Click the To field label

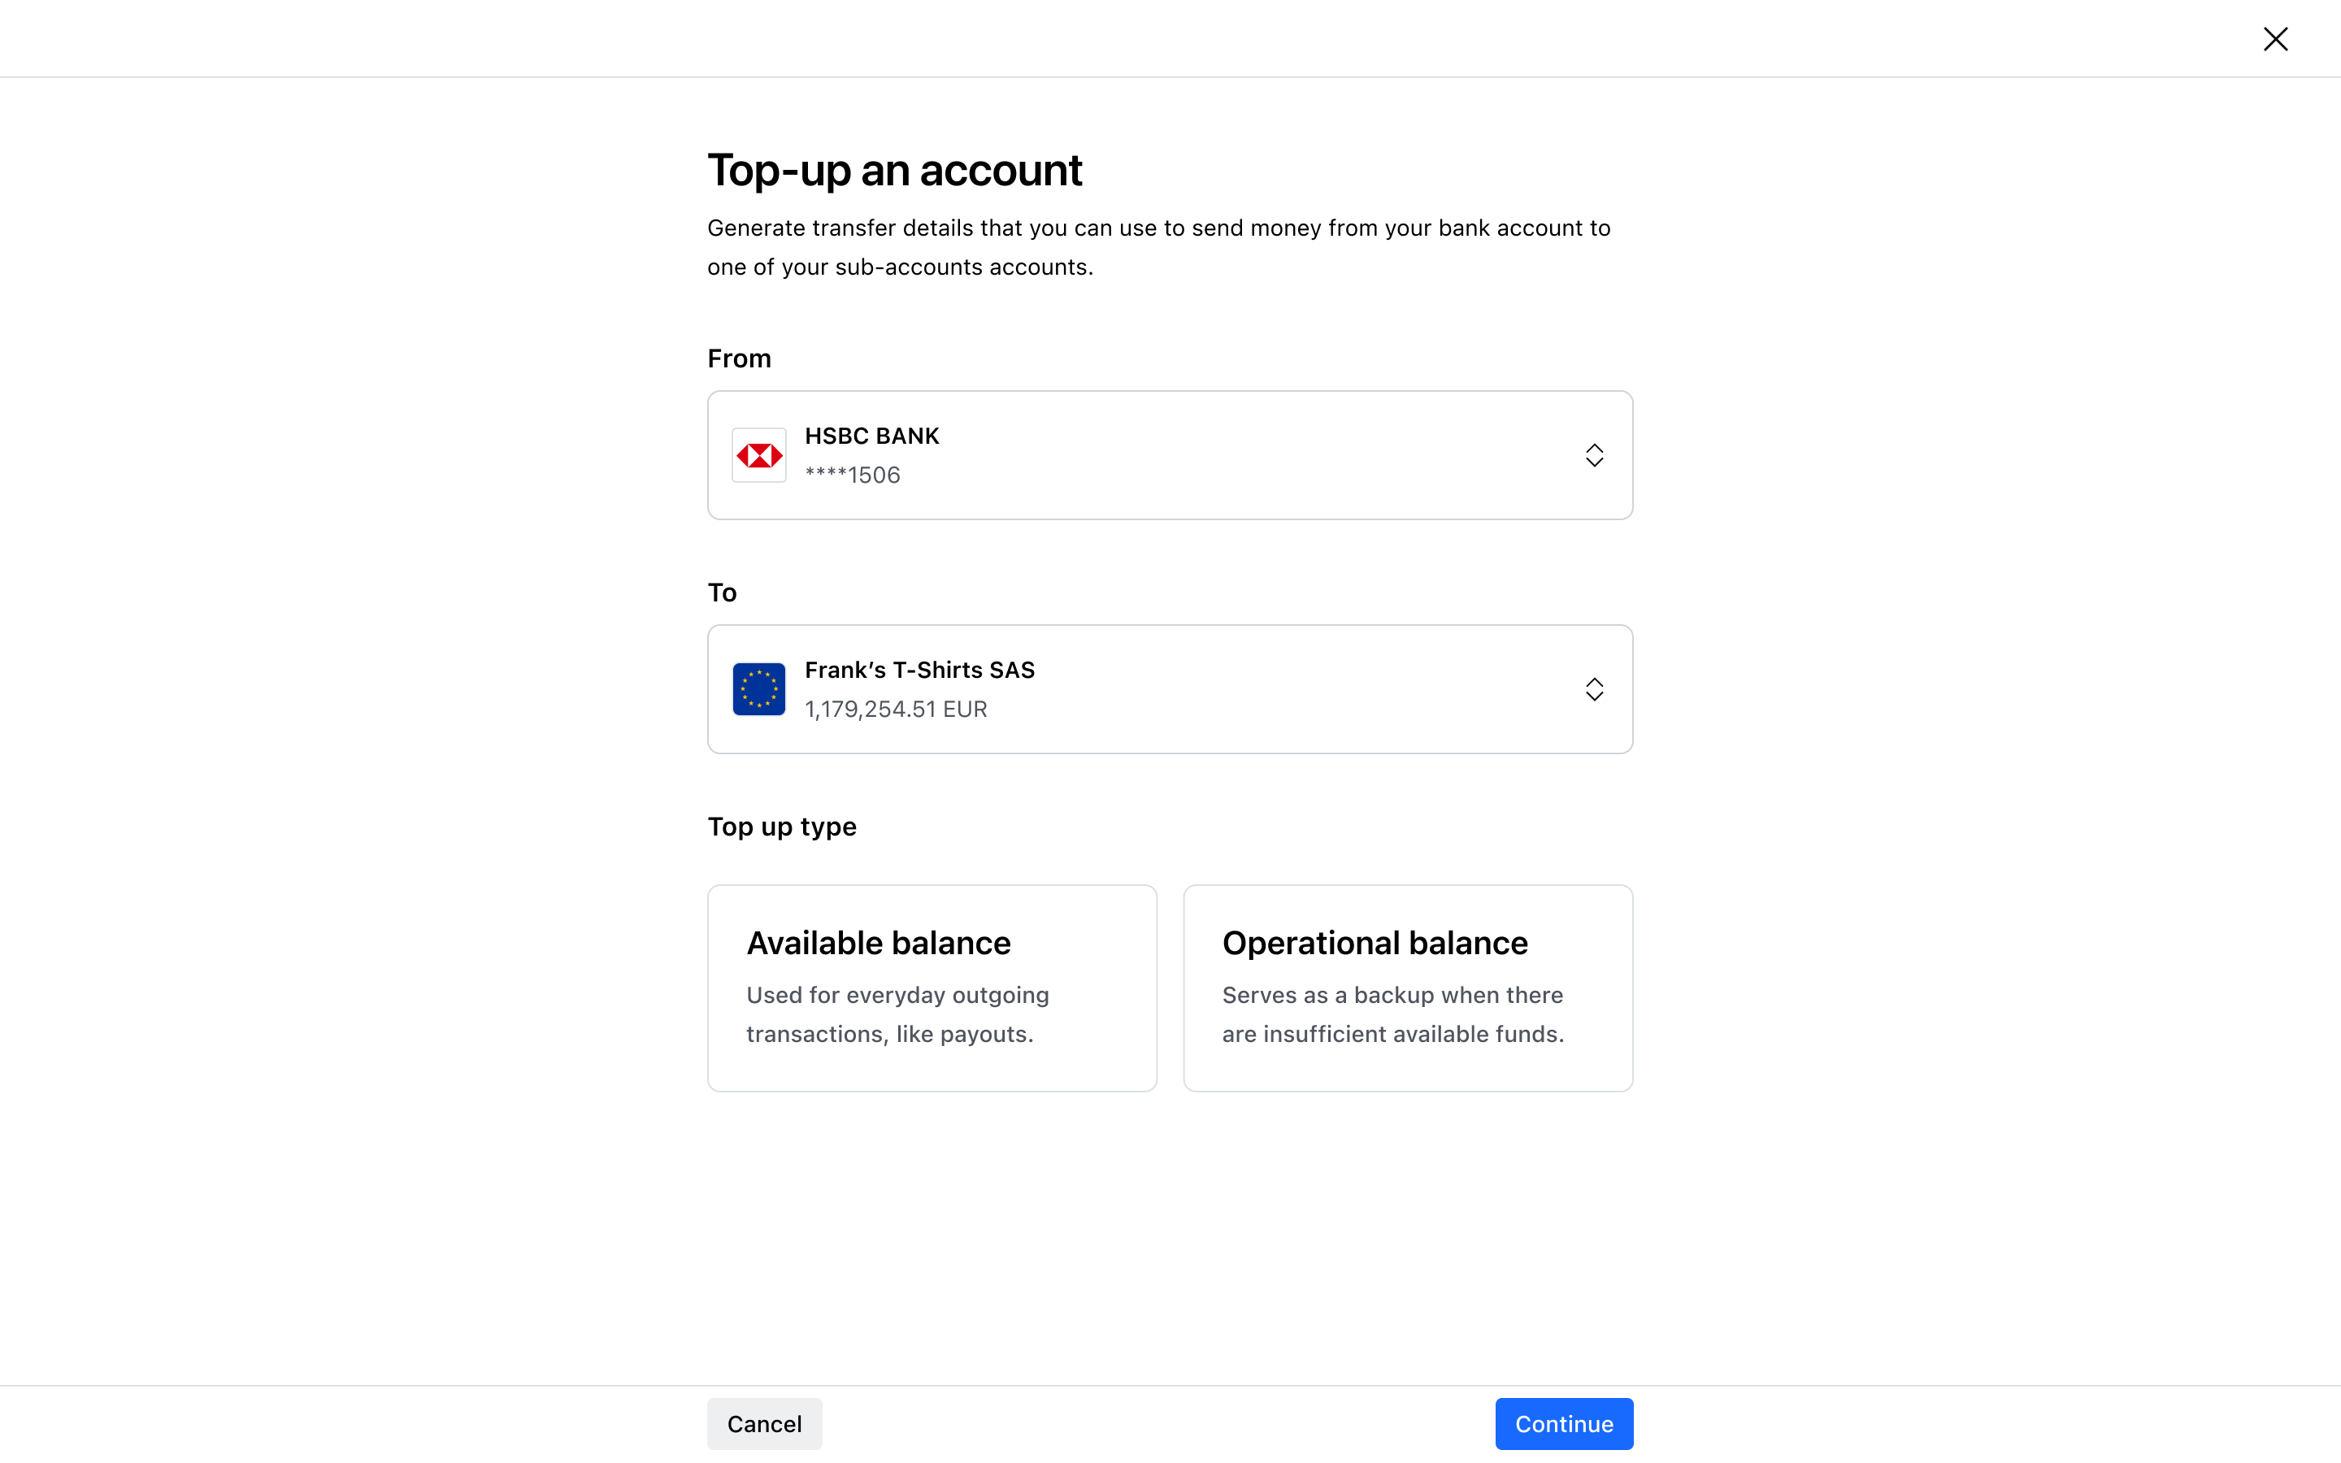coord(722,593)
